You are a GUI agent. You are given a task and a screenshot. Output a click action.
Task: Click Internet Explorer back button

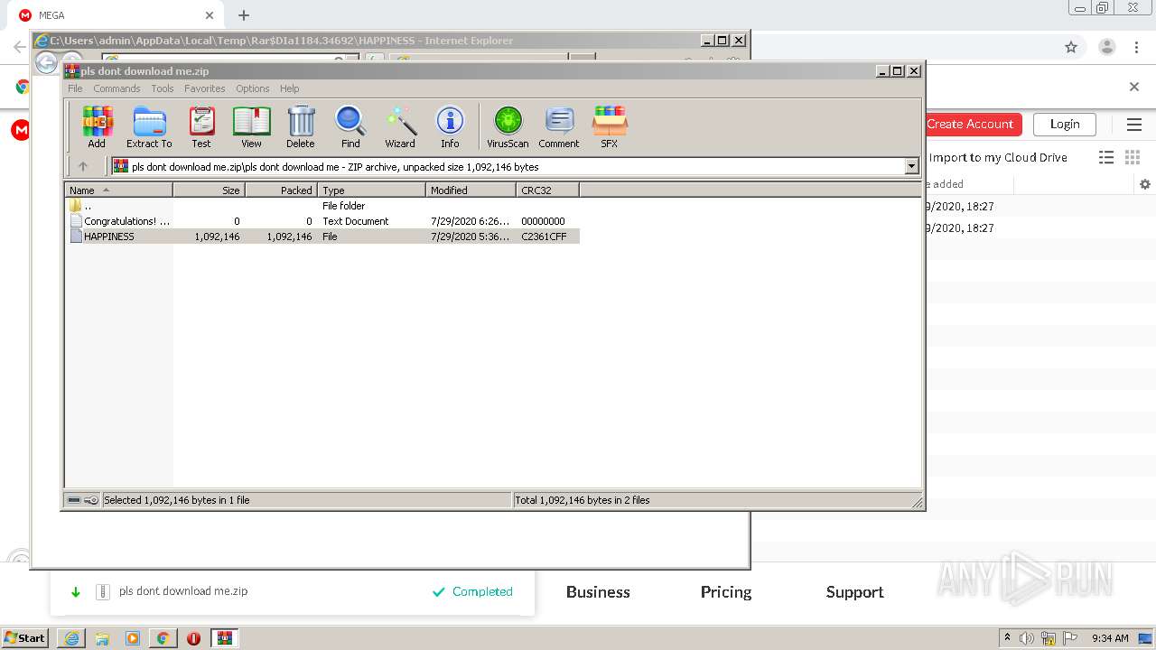click(46, 62)
